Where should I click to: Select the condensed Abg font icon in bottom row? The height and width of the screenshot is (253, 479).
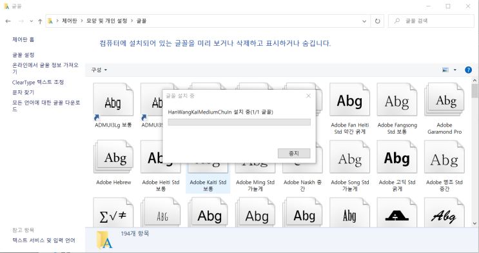coord(349,212)
